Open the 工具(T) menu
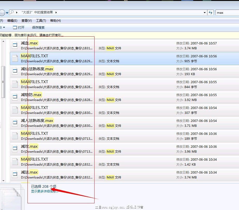Screen dimensions: 239x210 pos(41,21)
